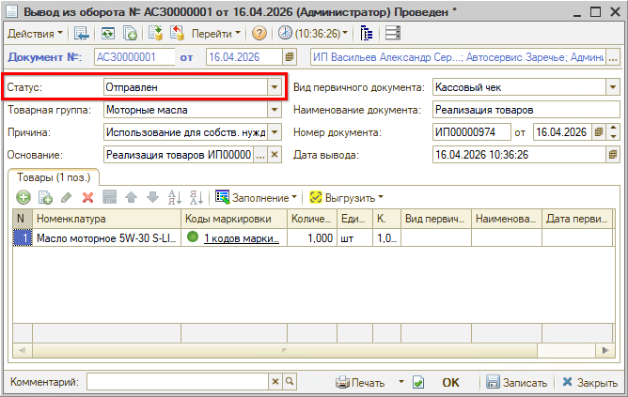This screenshot has width=628, height=397.
Task: Open the Действия menu
Action: (x=35, y=33)
